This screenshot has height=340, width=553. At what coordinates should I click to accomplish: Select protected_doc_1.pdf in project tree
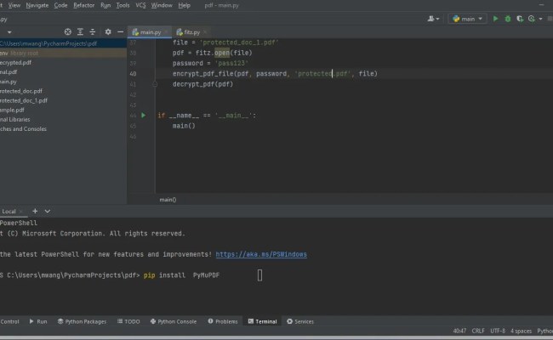click(x=24, y=100)
